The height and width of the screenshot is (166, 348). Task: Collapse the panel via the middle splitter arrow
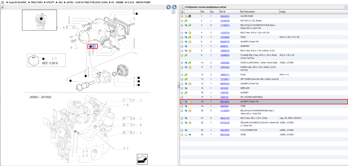[179, 86]
